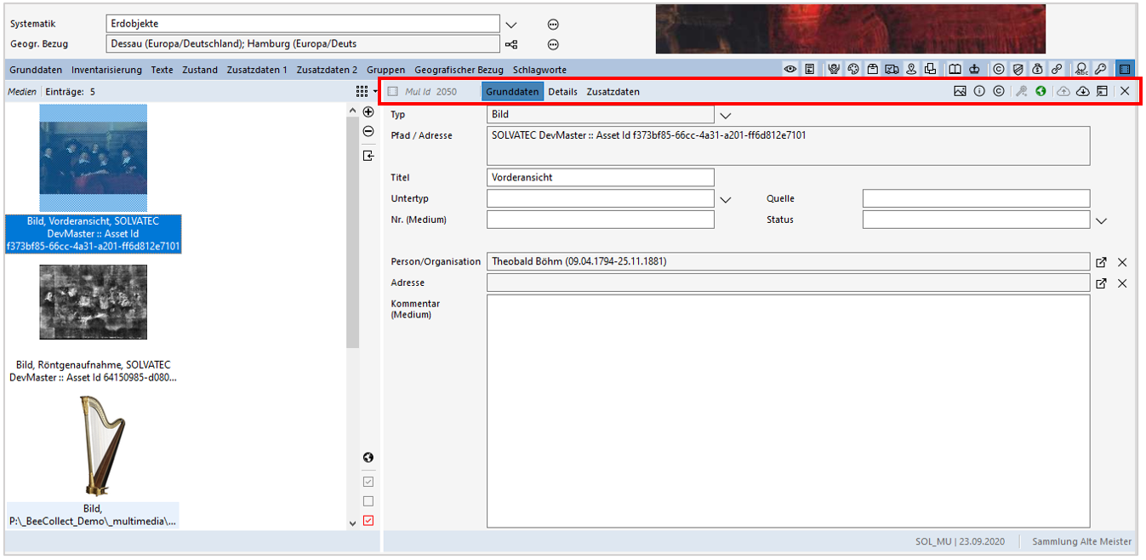Click the minus icon to remove media
This screenshot has width=1146, height=560.
368,132
